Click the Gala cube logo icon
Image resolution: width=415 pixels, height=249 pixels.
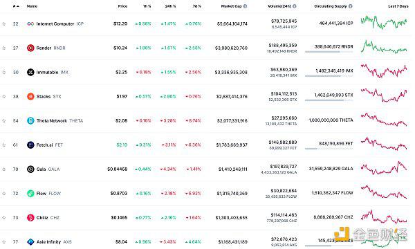point(30,169)
